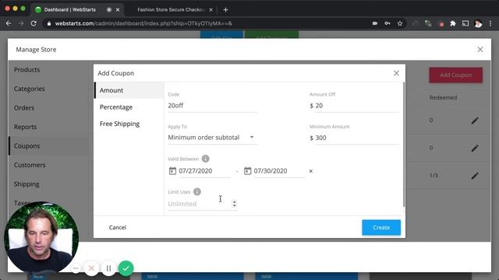
Task: Click the browser back arrow
Action: [x=9, y=23]
